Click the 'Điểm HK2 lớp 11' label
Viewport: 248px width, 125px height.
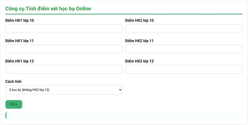coord(139,41)
